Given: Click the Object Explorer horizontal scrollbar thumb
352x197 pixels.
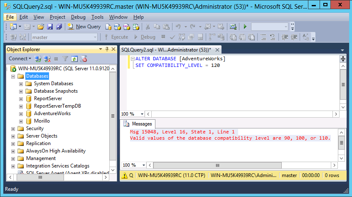Looking at the screenshot, I should click(40, 177).
